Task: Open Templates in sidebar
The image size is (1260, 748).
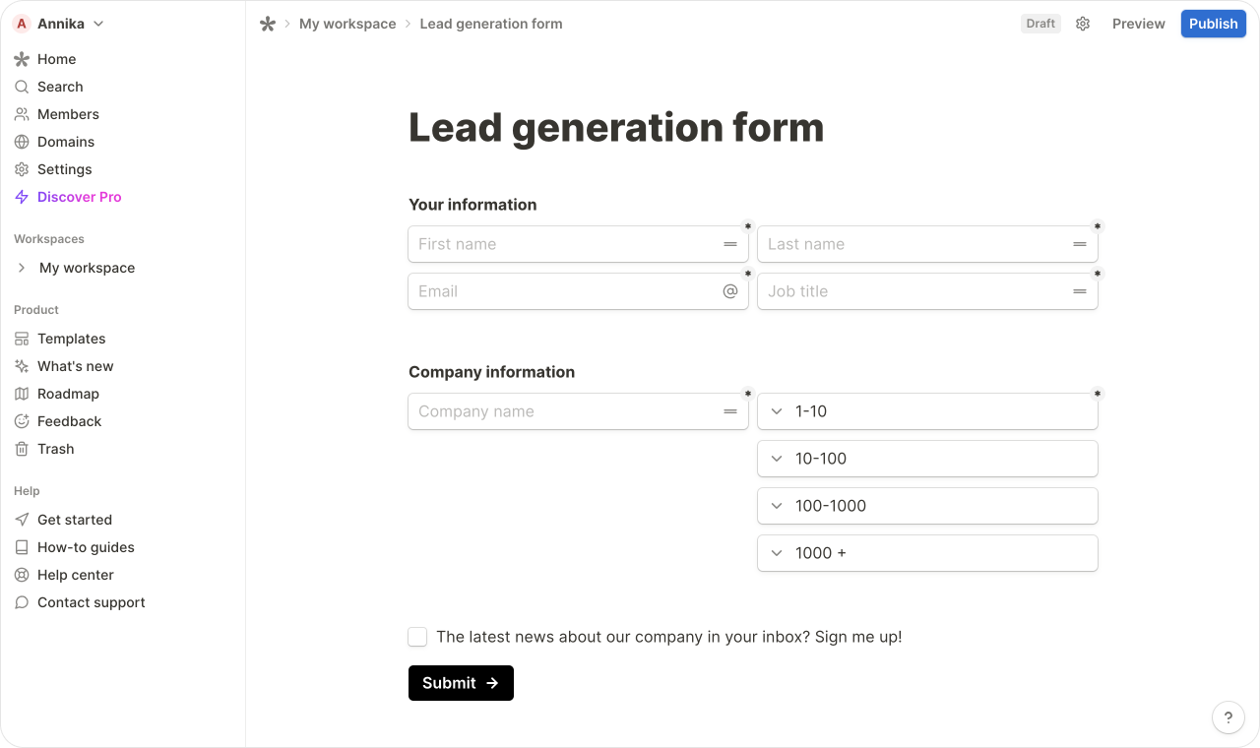Action: 71,339
